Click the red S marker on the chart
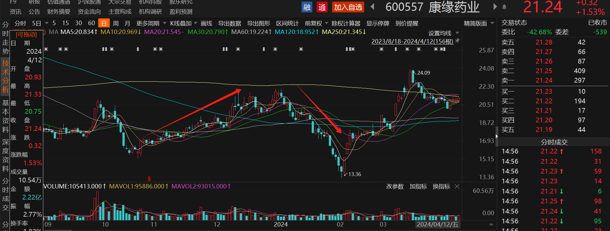 [149, 179]
